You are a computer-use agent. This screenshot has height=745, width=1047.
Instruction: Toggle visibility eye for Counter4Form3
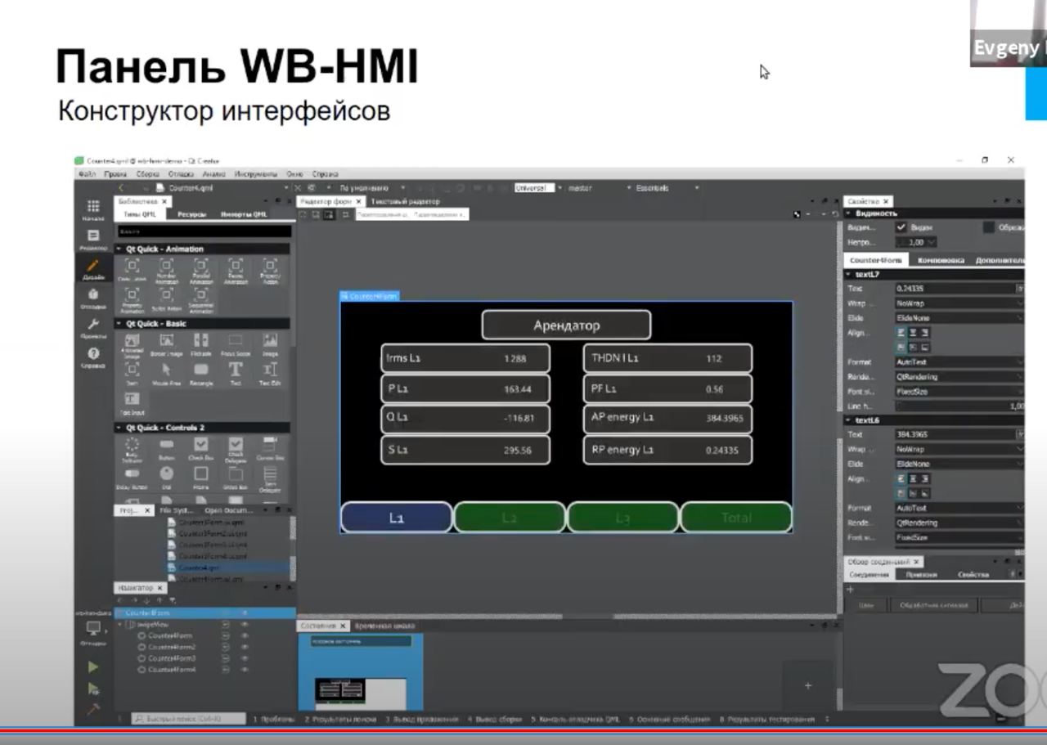245,658
